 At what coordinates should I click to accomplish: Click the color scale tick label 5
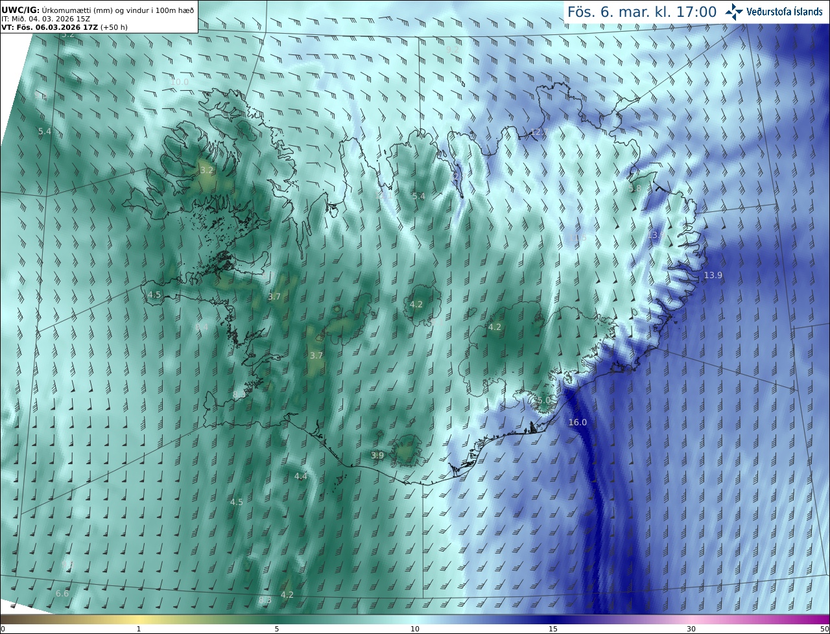pos(277,629)
